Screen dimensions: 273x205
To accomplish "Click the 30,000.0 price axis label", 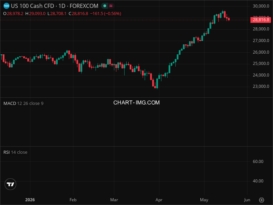I will tap(261, 6).
